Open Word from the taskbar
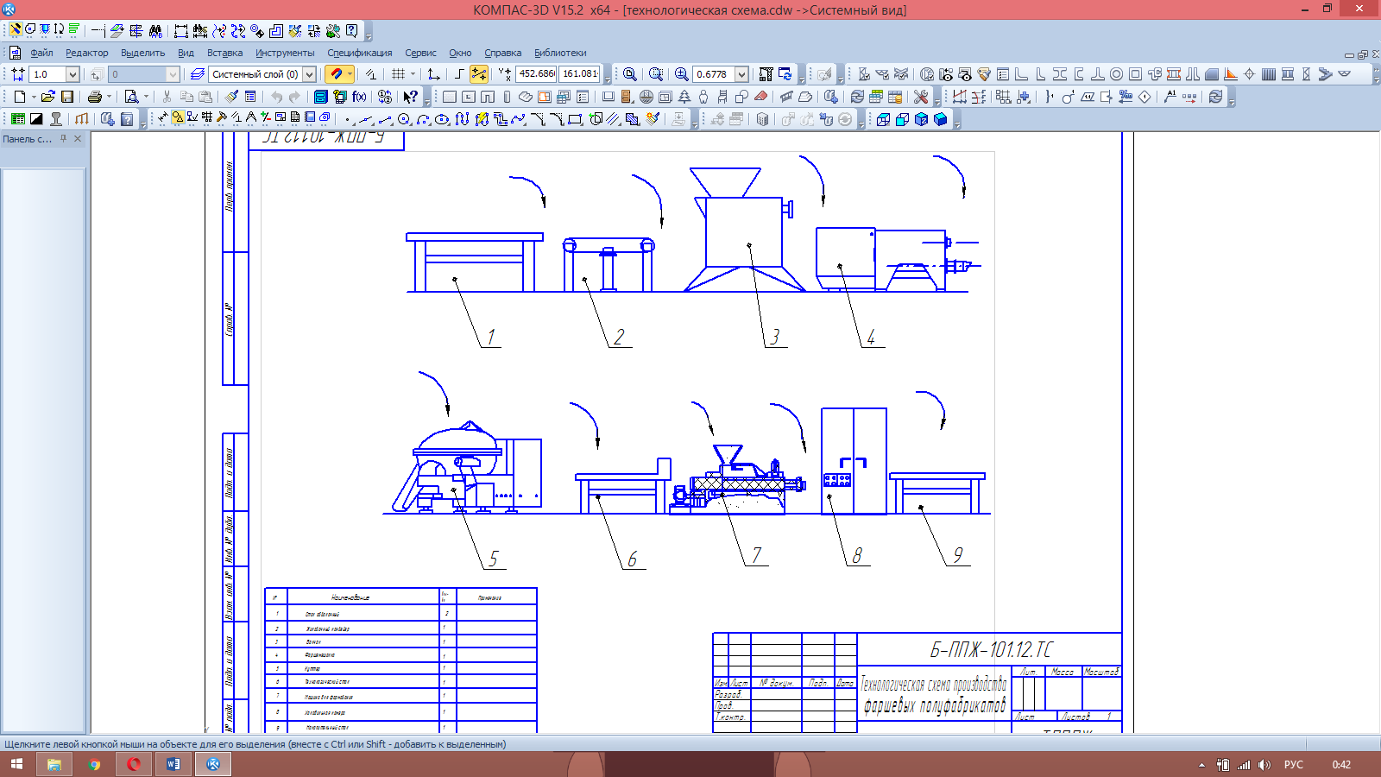Screen dimensions: 1381x777 point(173,764)
